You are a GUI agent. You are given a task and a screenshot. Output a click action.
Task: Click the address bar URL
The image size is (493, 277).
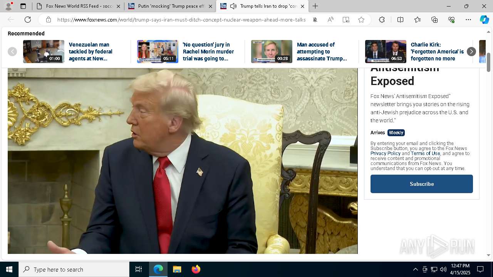181,20
